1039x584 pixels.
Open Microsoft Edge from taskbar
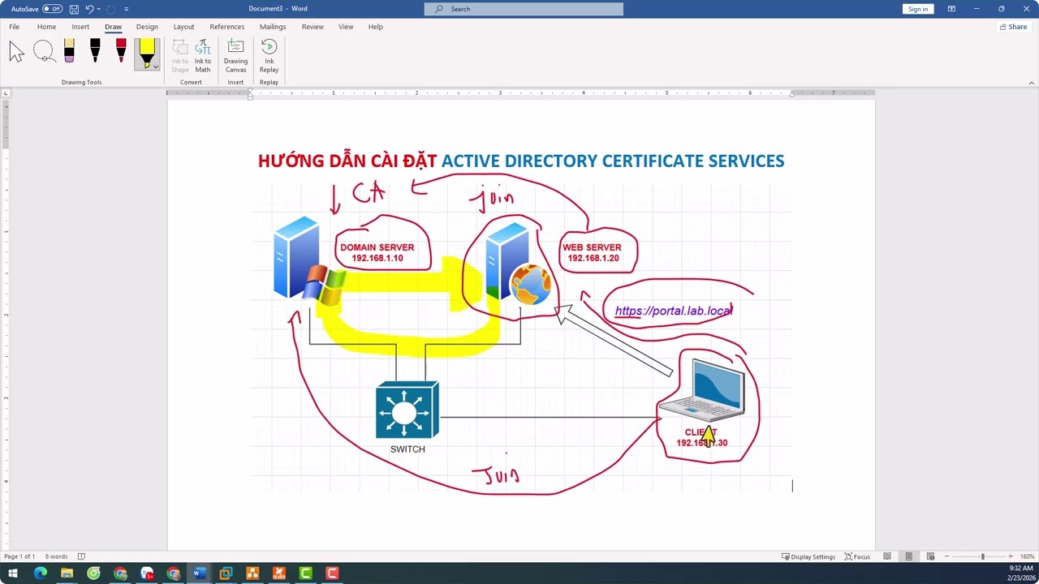(40, 573)
